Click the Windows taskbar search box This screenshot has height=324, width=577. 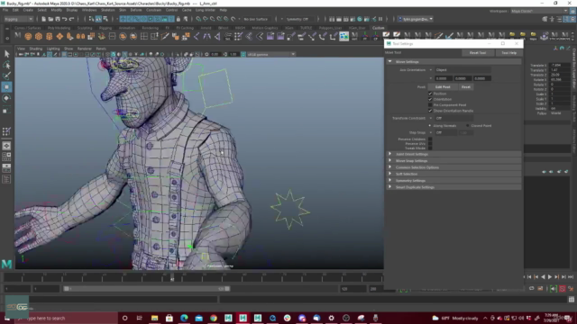click(66, 318)
